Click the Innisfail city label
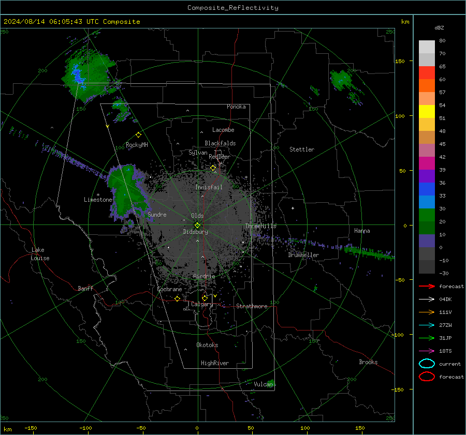The image size is (466, 435). tap(209, 187)
